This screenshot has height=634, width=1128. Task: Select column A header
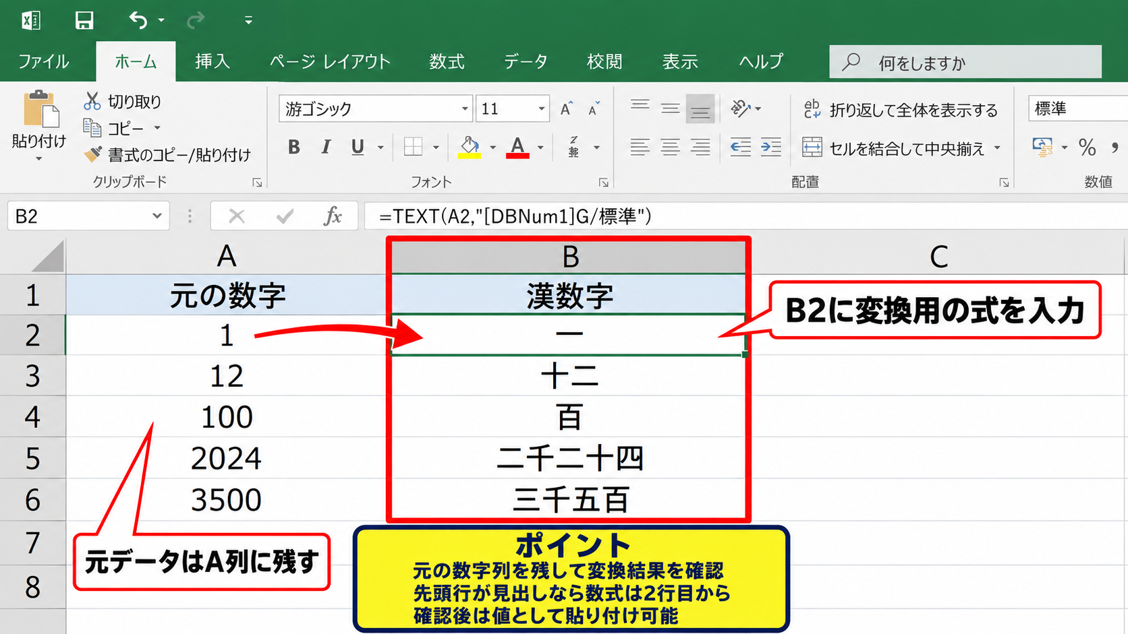pyautogui.click(x=227, y=256)
